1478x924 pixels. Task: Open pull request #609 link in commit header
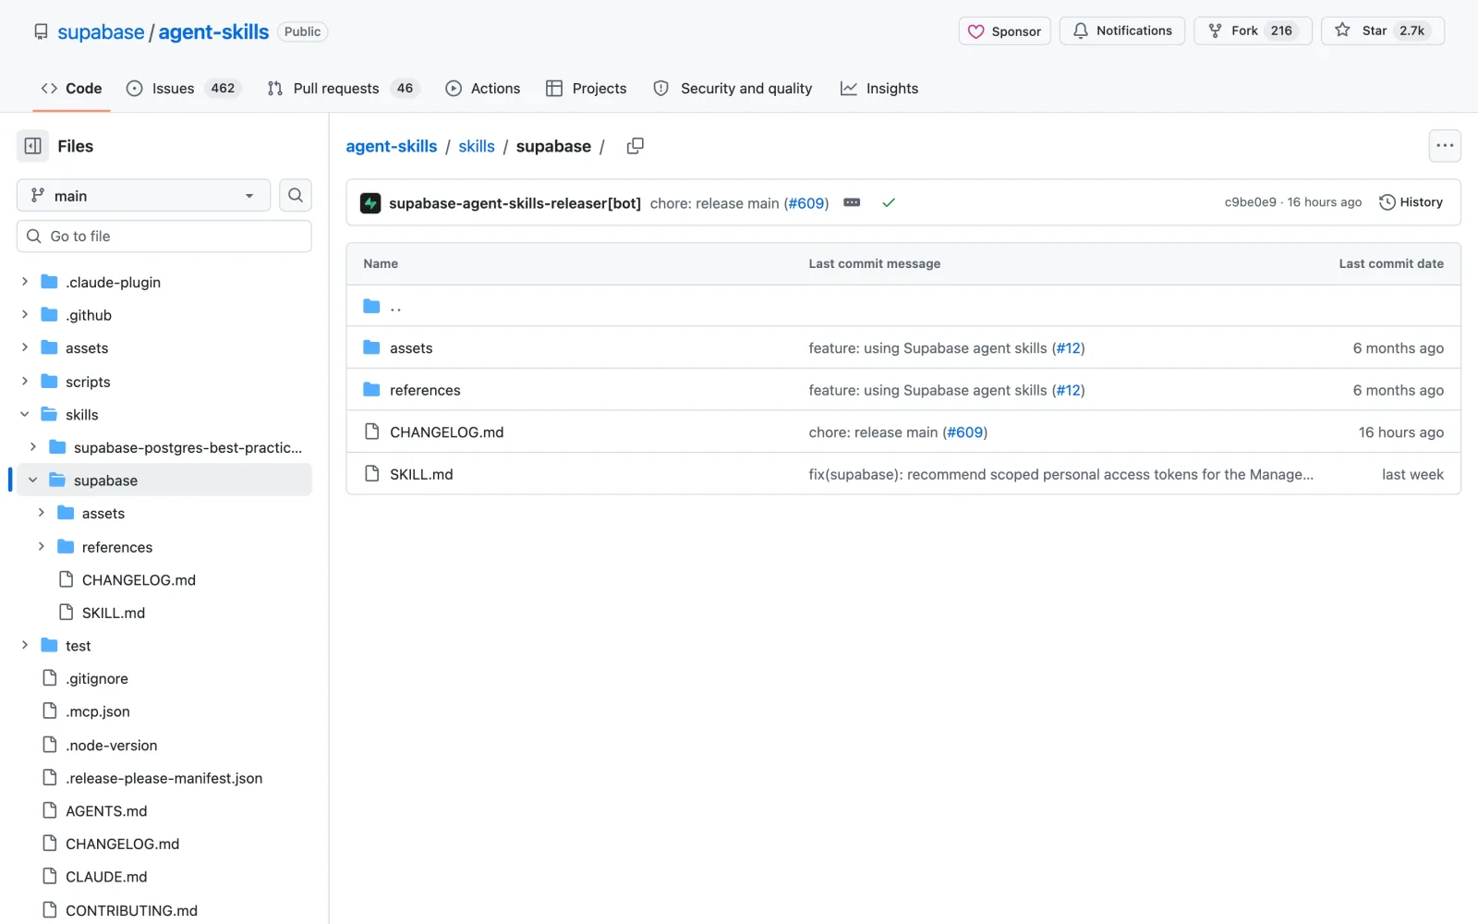pyautogui.click(x=806, y=203)
